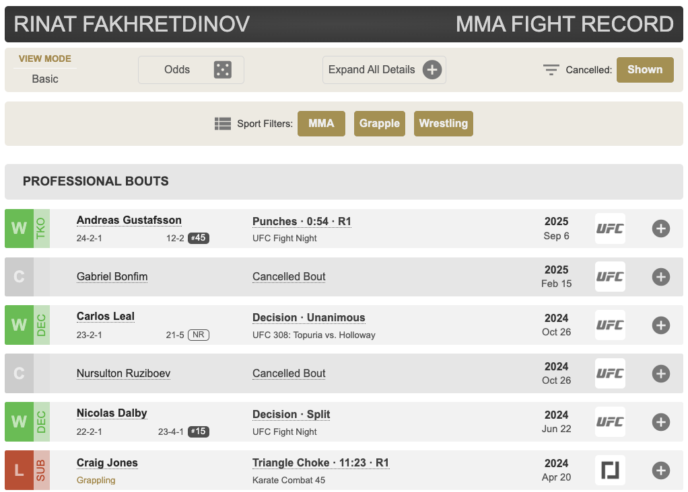Toggle the Cancelled Shown button
Image resolution: width=688 pixels, height=492 pixels.
(x=644, y=70)
